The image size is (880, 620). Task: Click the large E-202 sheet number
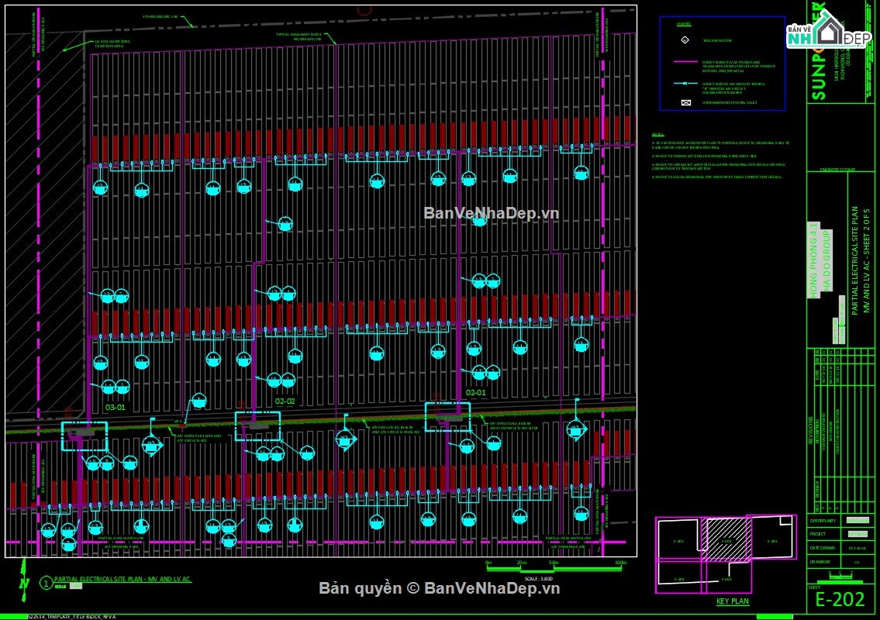842,600
